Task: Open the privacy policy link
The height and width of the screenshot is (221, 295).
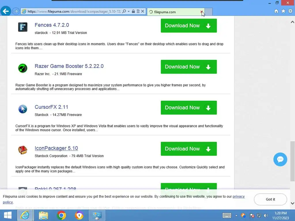Action: (x=239, y=197)
